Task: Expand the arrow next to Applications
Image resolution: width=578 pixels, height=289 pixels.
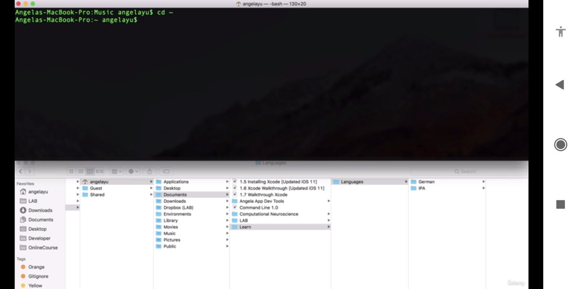Action: (x=227, y=182)
